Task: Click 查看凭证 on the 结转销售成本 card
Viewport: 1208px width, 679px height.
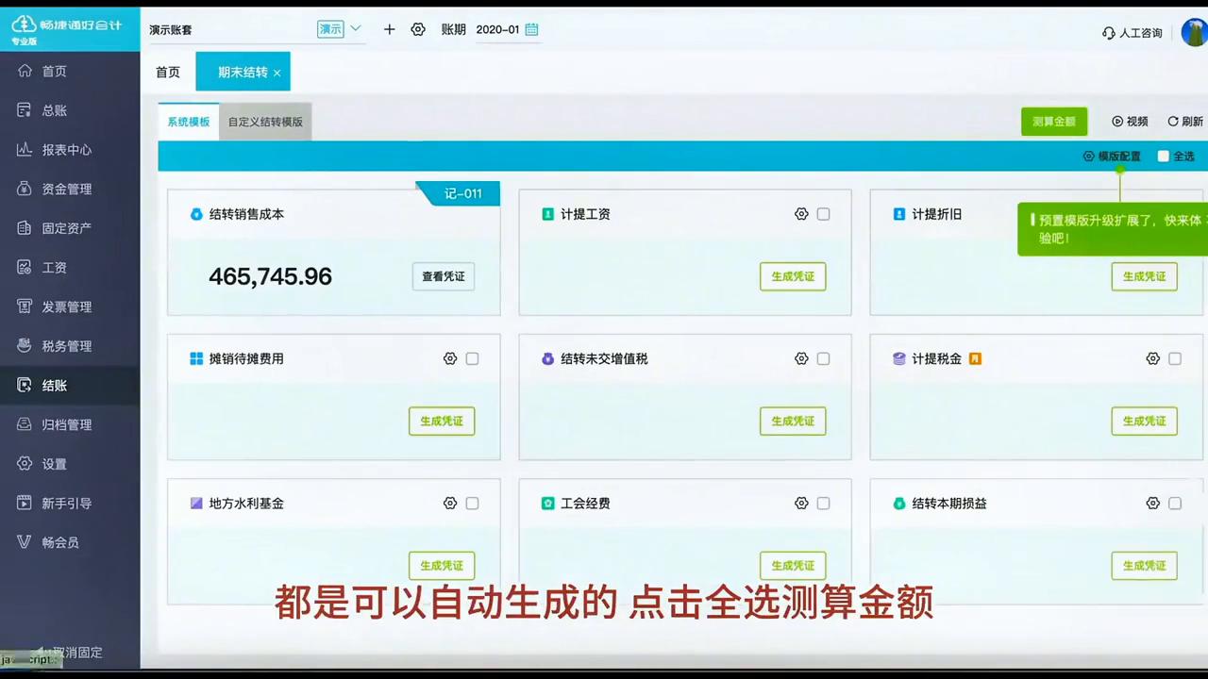Action: tap(443, 275)
